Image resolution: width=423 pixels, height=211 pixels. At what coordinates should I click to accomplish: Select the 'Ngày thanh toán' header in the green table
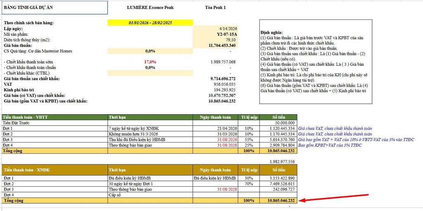pos(215,117)
